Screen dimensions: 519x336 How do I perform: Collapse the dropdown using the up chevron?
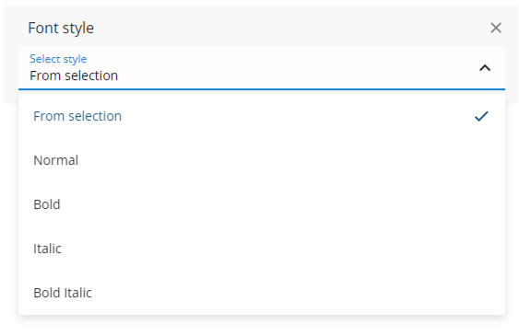click(485, 68)
